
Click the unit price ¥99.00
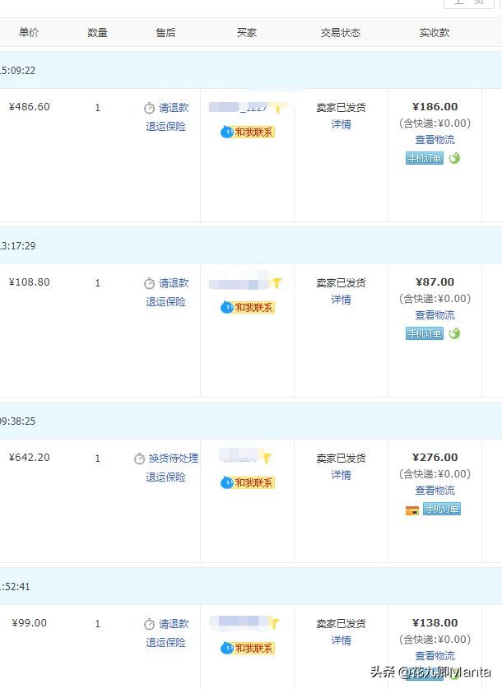click(x=30, y=622)
